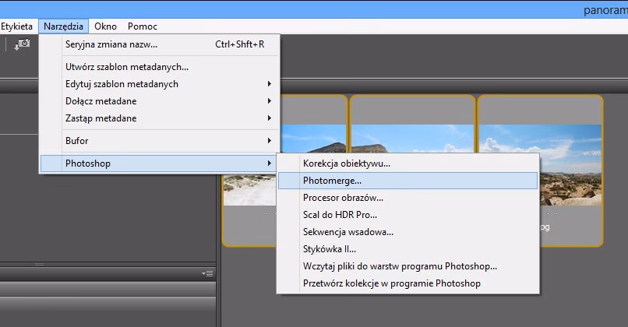The image size is (628, 327).
Task: Close the open Narzędzia menu
Action: pos(63,26)
